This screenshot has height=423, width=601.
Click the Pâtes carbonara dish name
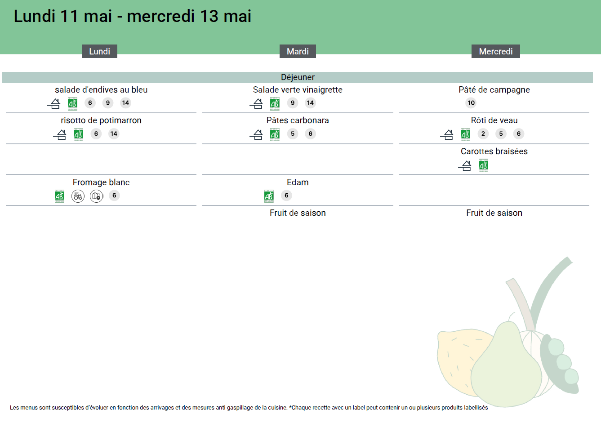298,120
